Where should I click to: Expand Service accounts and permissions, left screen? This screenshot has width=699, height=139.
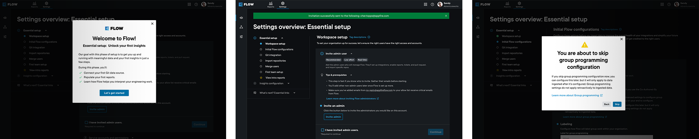[x=133, y=138]
